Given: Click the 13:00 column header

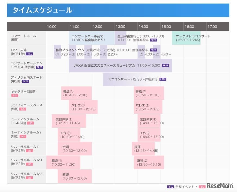Looking at the screenshot, I should (121, 27).
